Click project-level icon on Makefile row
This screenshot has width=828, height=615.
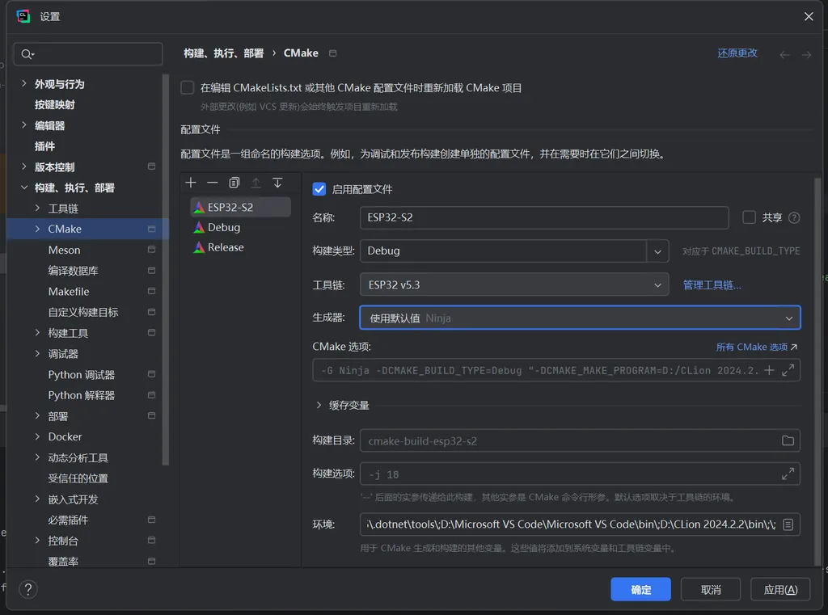[x=151, y=292]
